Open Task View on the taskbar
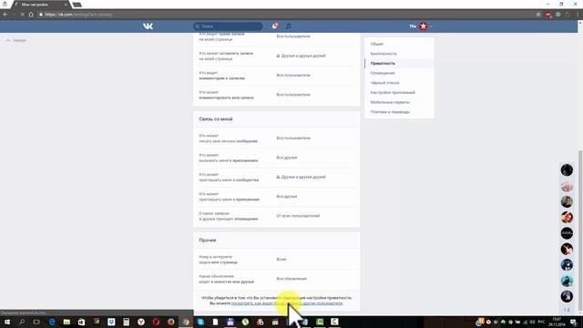The image size is (583, 328). coord(36,322)
